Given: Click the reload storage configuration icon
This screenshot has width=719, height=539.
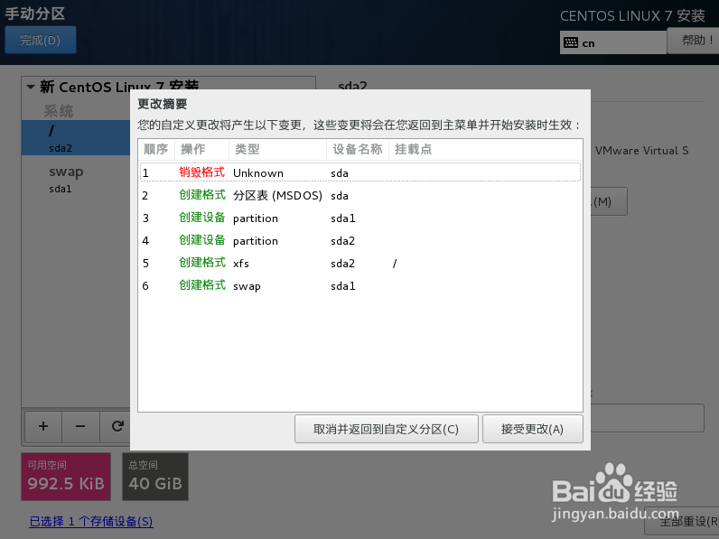Looking at the screenshot, I should point(117,426).
